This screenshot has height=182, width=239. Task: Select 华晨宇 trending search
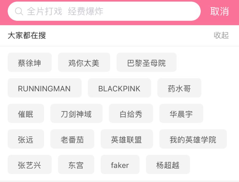click(x=181, y=114)
